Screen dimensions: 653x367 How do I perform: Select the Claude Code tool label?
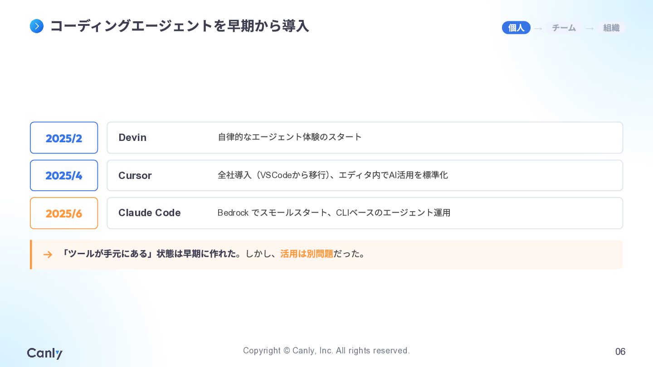150,213
